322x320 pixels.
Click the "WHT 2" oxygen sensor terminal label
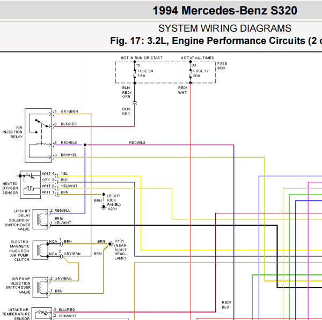tap(48, 186)
